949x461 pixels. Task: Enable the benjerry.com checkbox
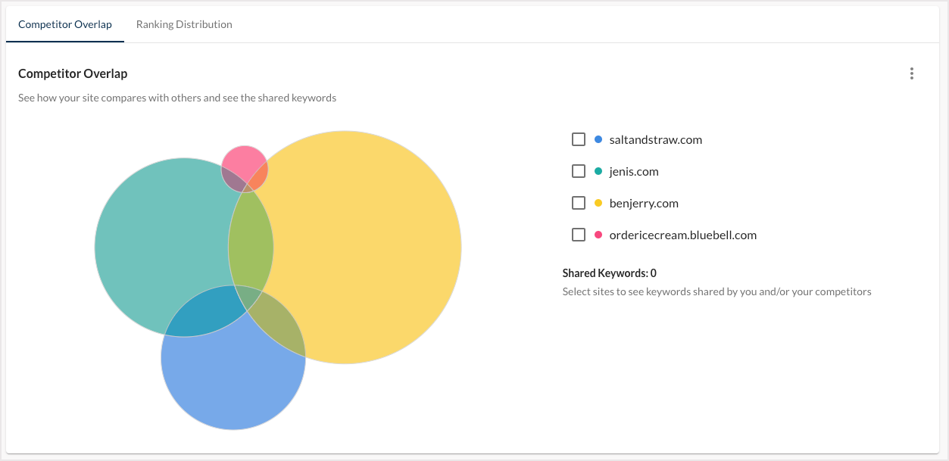(579, 203)
